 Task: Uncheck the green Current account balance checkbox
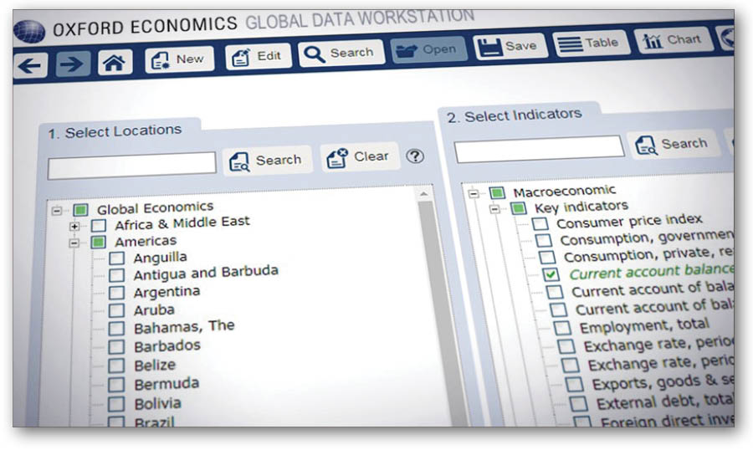(x=551, y=274)
